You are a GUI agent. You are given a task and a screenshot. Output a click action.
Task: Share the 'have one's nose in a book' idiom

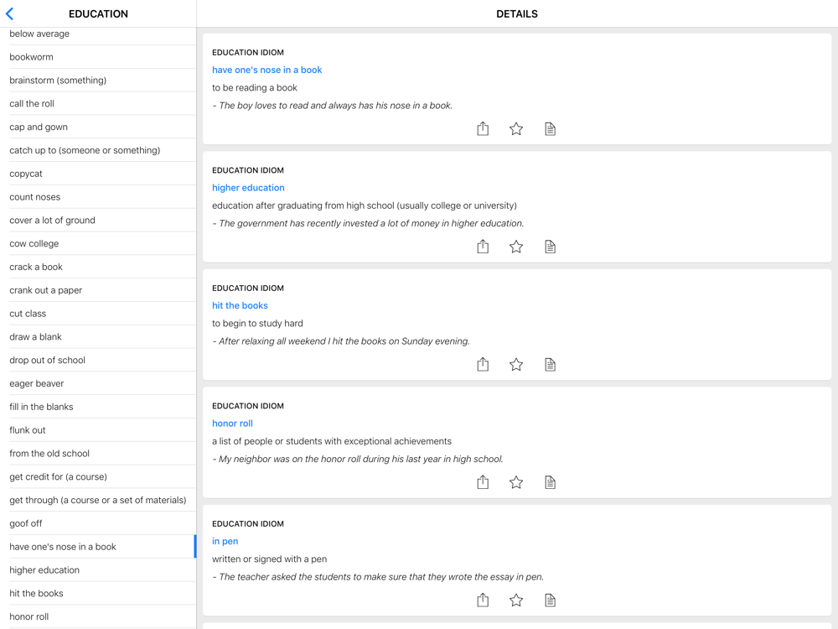tap(483, 128)
